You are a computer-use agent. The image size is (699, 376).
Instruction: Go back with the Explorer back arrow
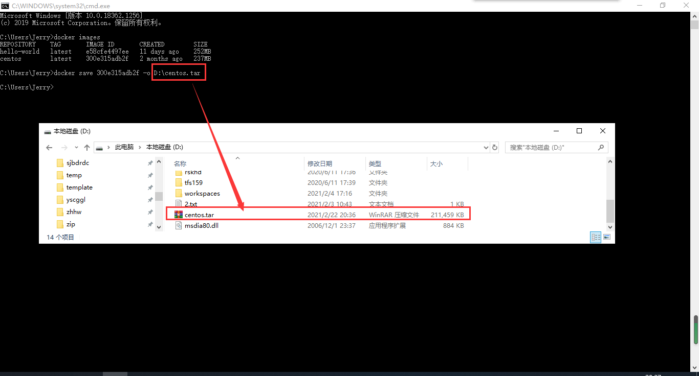tap(49, 147)
